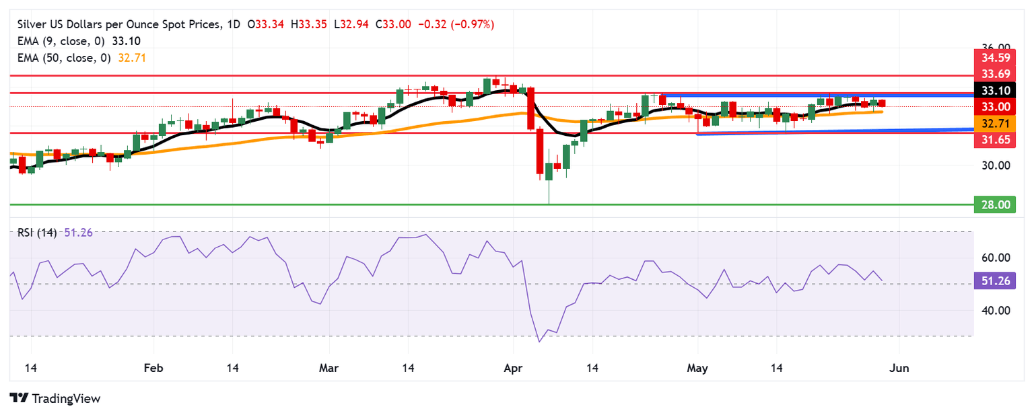
Task: Click the 60.00 RSI scale label
Action: 995,258
